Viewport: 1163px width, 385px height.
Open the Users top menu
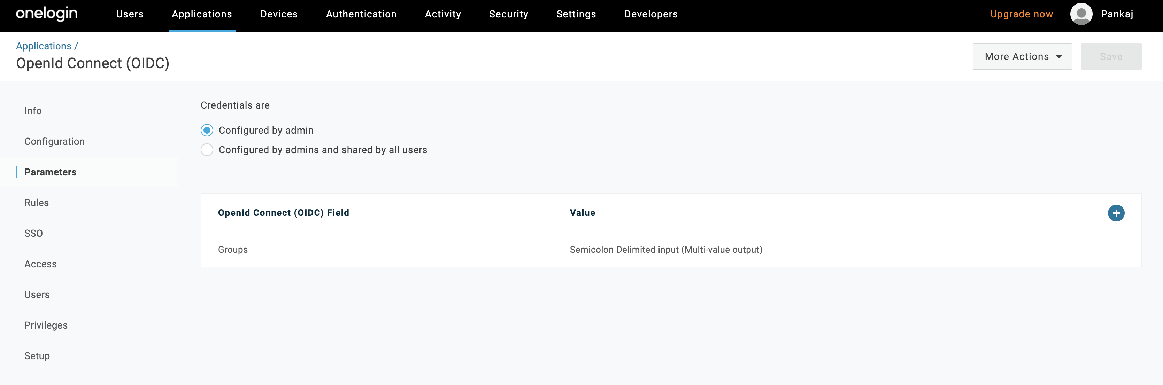tap(130, 14)
